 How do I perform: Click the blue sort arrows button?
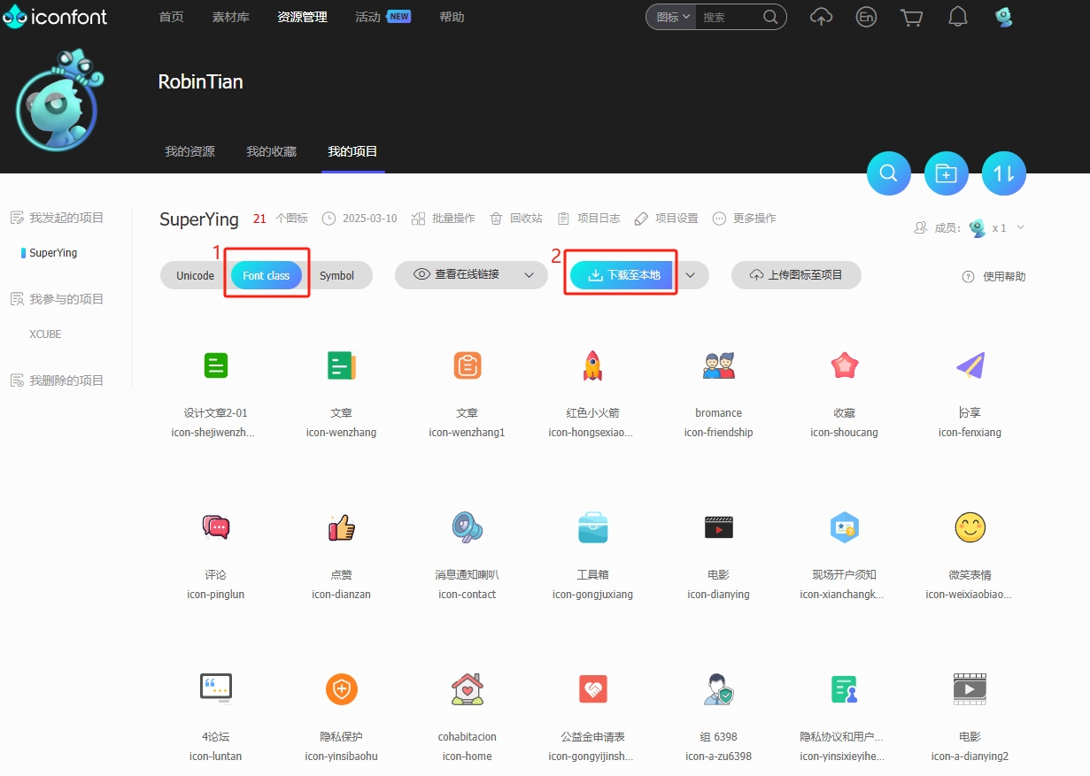coord(1003,174)
